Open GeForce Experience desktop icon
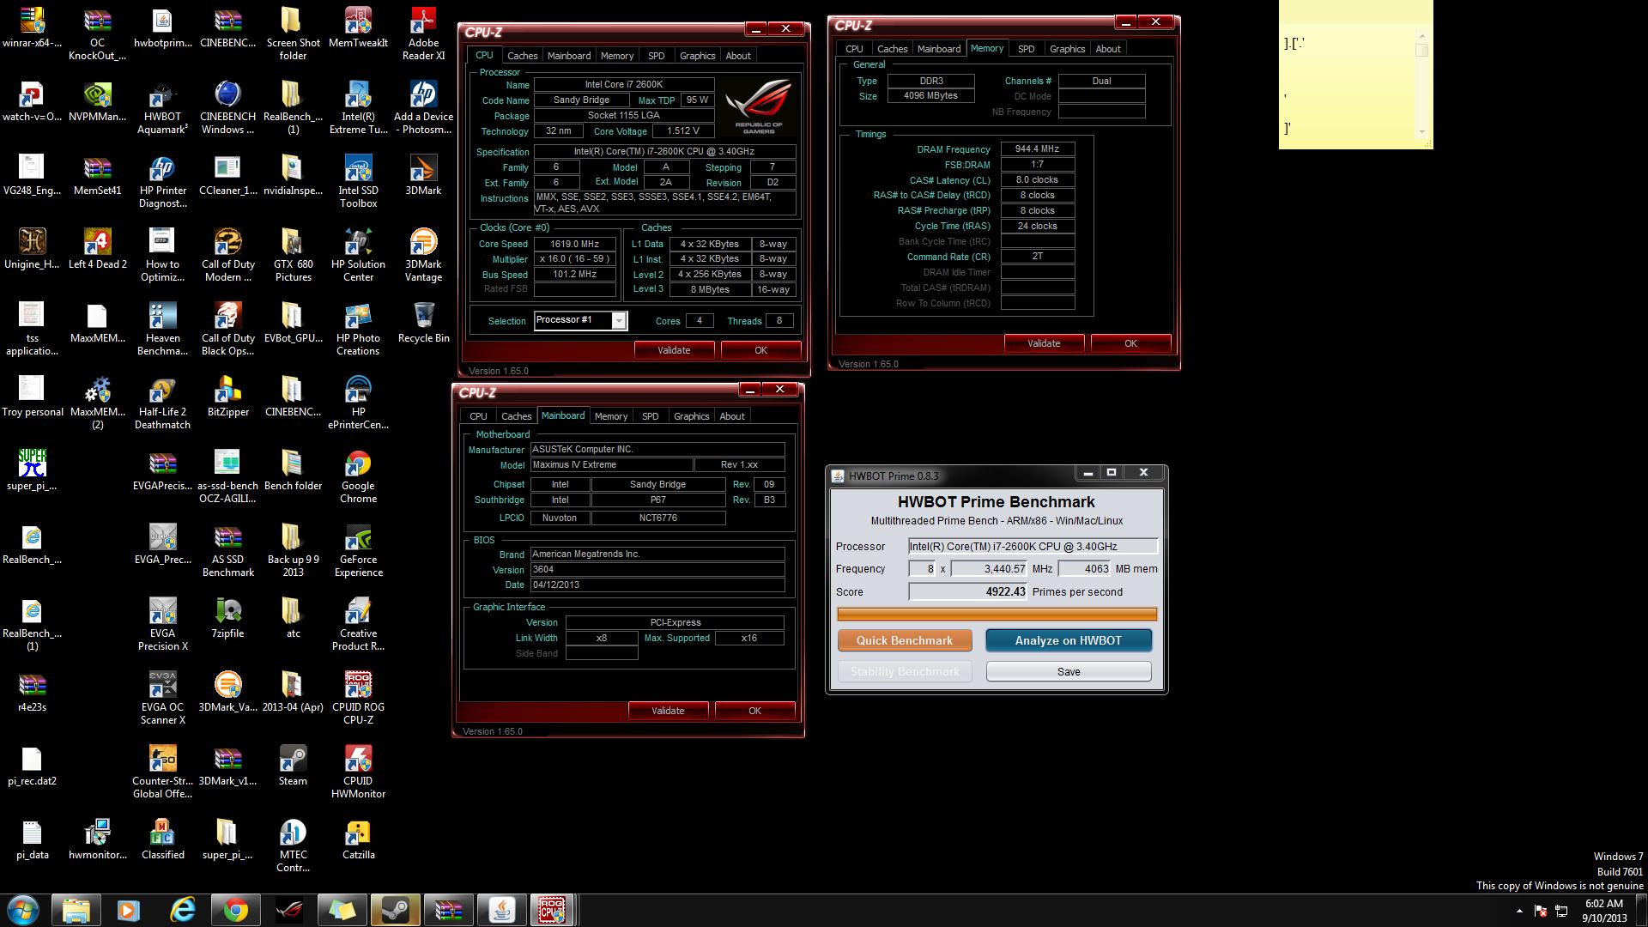 (x=358, y=551)
